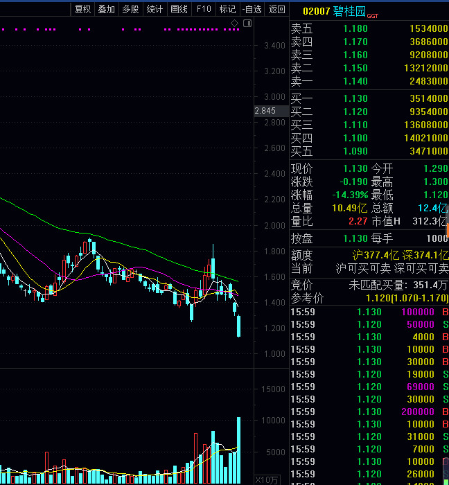Click the 标记 mark option
The image size is (449, 485).
[x=227, y=9]
